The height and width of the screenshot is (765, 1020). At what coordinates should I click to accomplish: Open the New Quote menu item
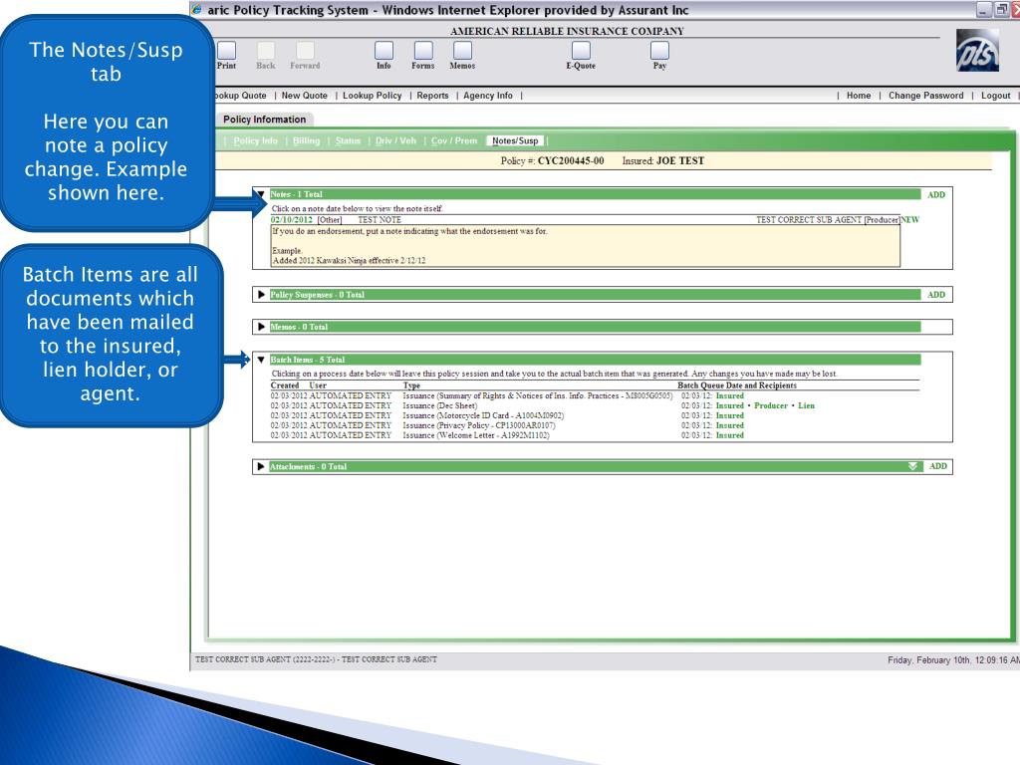pyautogui.click(x=305, y=96)
